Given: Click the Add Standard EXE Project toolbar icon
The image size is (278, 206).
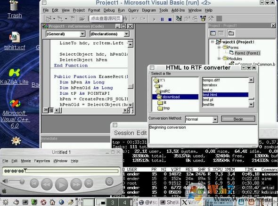Looking at the screenshot, I should [49, 18].
